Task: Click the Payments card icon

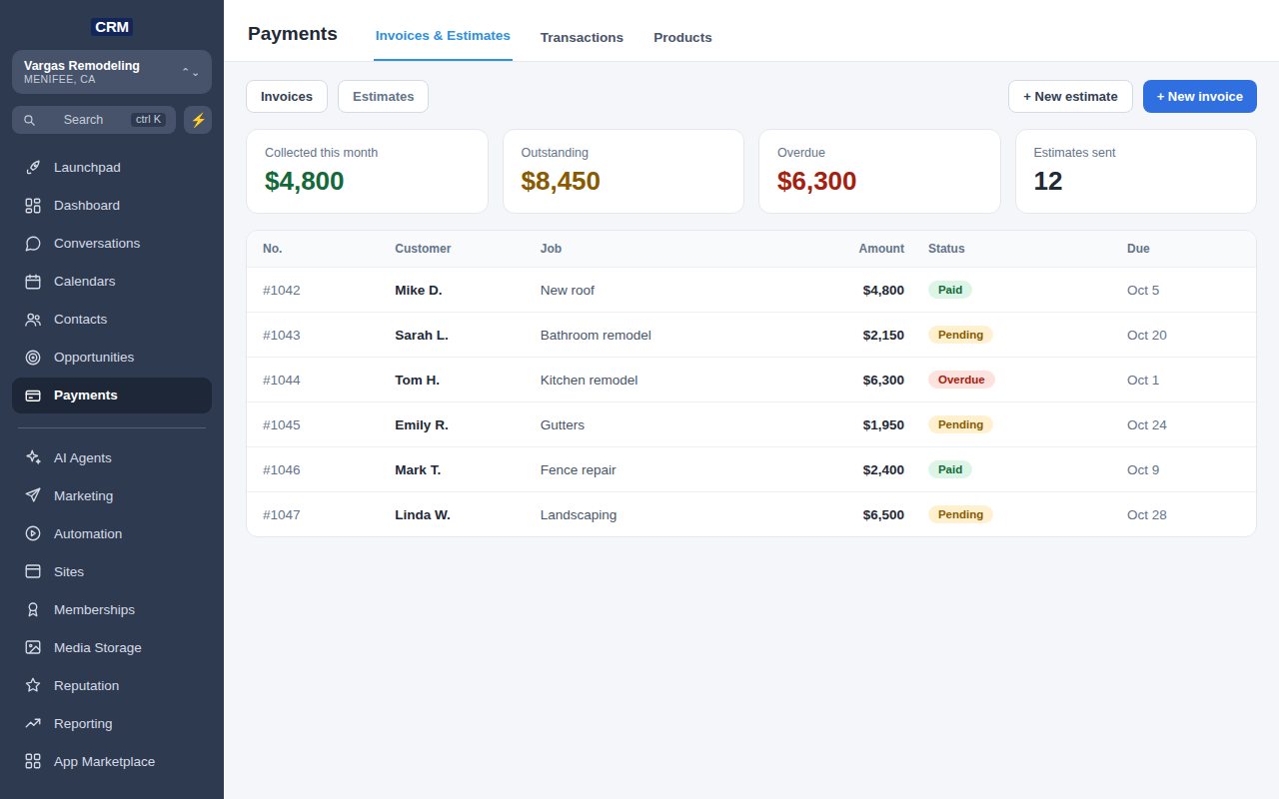Action: click(x=33, y=396)
